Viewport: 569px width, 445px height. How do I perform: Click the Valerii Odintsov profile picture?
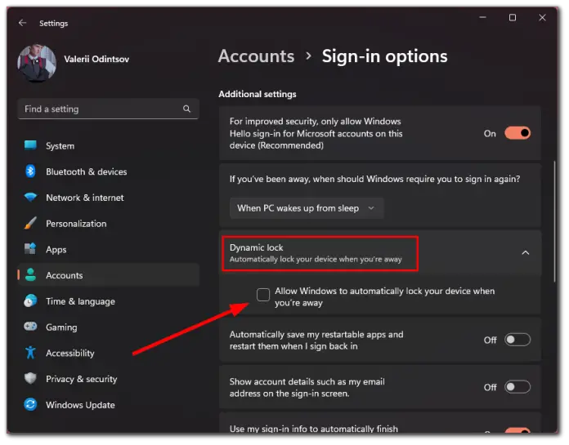[x=37, y=63]
